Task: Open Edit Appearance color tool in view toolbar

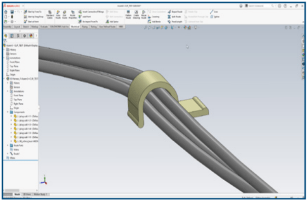Action: pos(185,28)
